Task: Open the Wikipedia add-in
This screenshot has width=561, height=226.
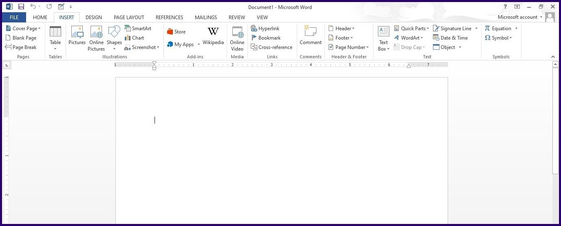Action: [x=213, y=35]
